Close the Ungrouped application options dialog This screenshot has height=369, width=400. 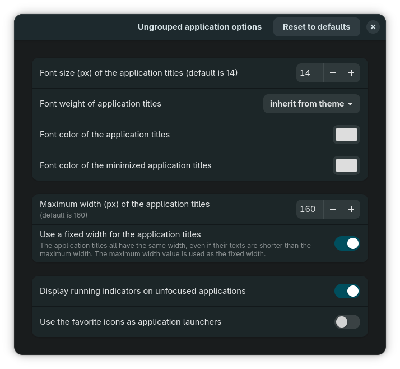373,27
